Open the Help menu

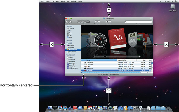click(x=80, y=1)
